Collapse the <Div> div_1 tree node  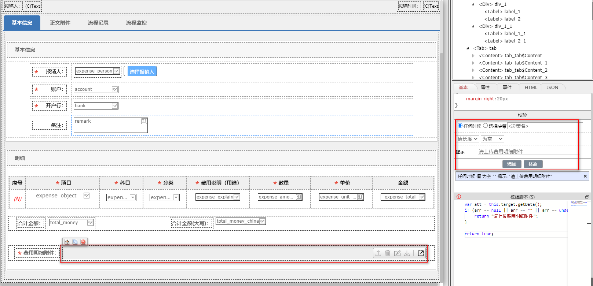pos(473,4)
